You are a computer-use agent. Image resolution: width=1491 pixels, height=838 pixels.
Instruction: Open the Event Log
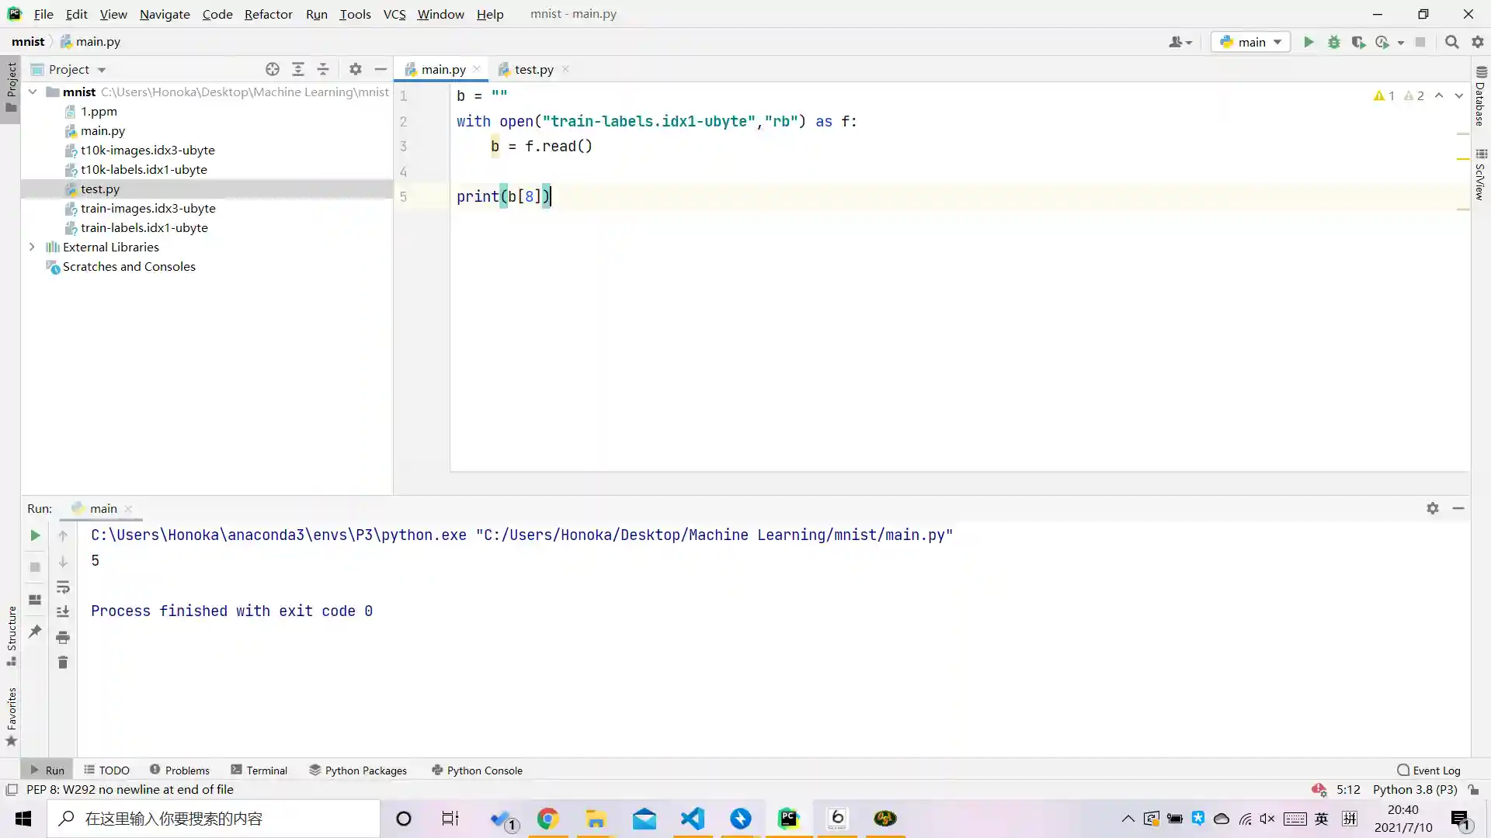point(1429,770)
